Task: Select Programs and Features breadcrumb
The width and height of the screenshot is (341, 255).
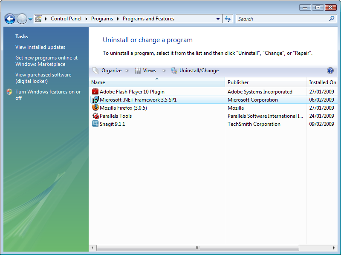Action: pyautogui.click(x=148, y=19)
